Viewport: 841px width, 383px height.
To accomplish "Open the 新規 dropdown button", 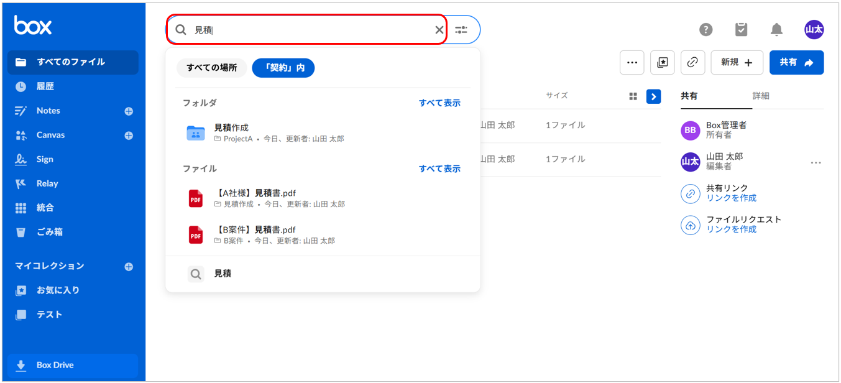I will pyautogui.click(x=737, y=63).
